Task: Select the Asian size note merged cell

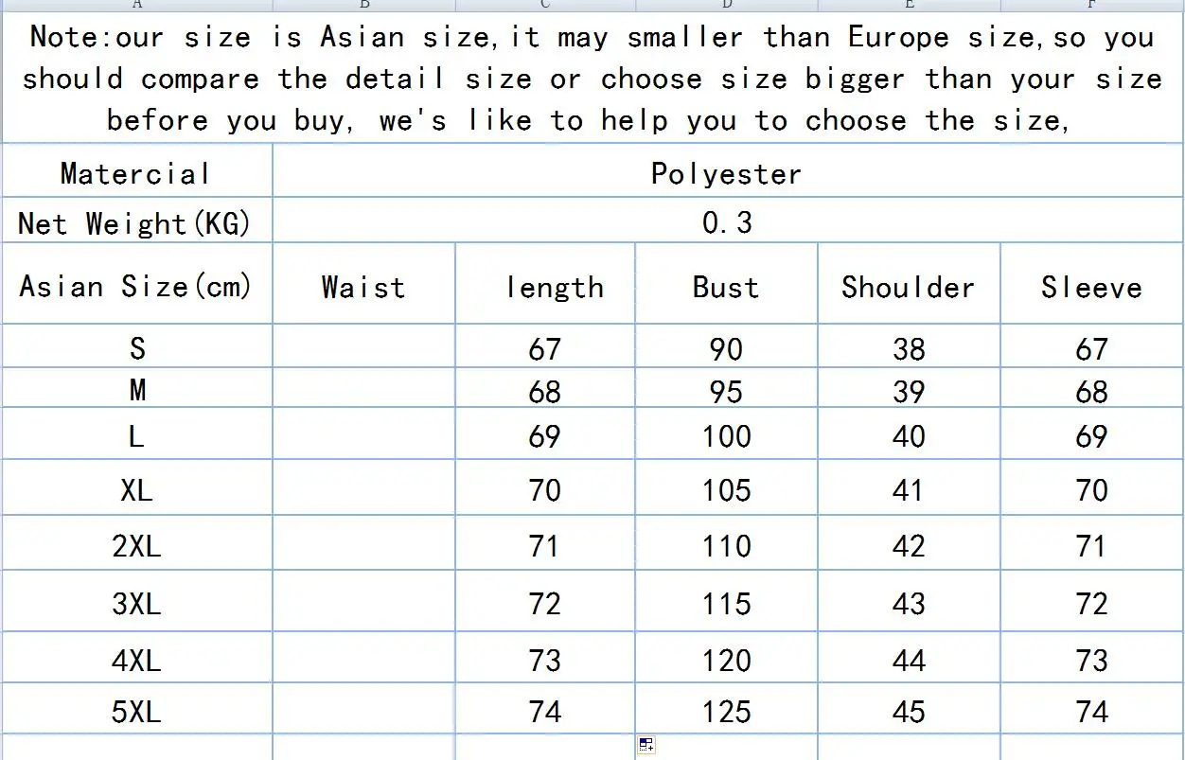Action: tap(592, 79)
